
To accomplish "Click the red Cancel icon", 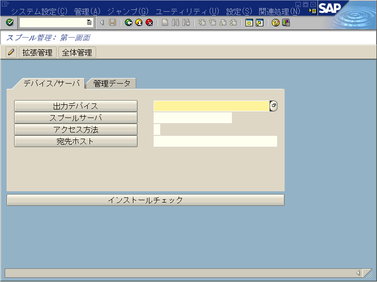I will (149, 23).
